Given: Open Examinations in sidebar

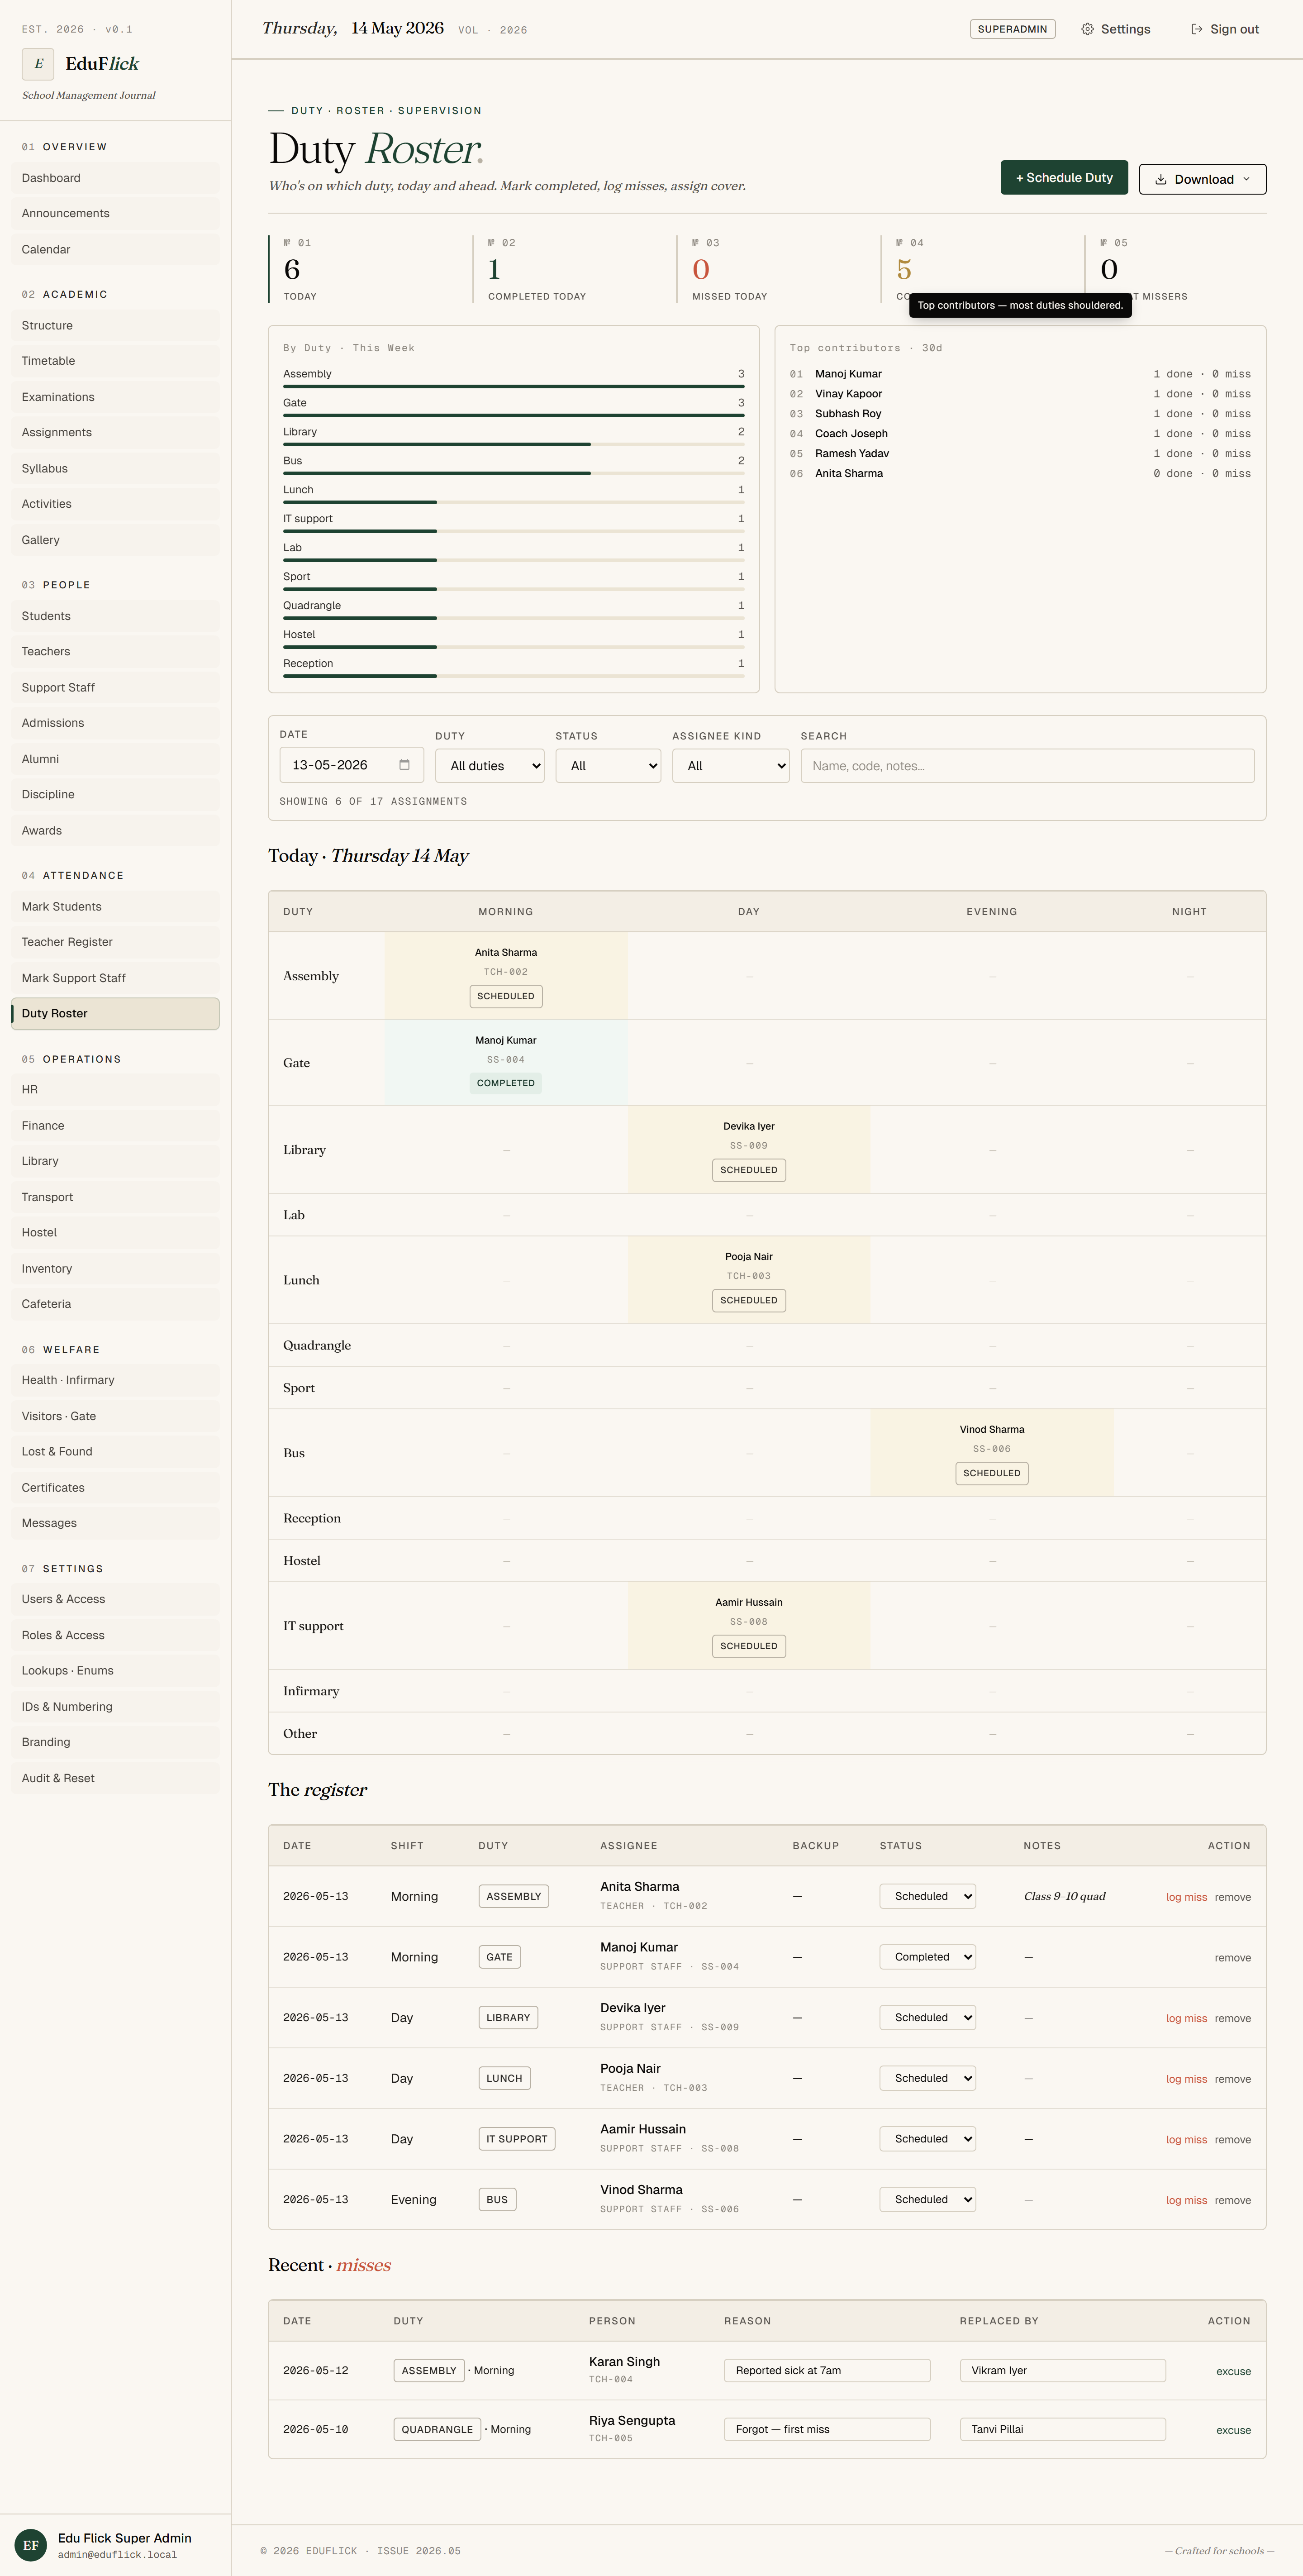Looking at the screenshot, I should coord(115,397).
